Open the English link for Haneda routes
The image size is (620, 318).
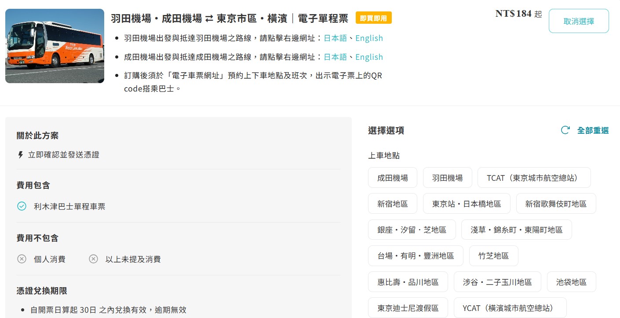tap(369, 38)
